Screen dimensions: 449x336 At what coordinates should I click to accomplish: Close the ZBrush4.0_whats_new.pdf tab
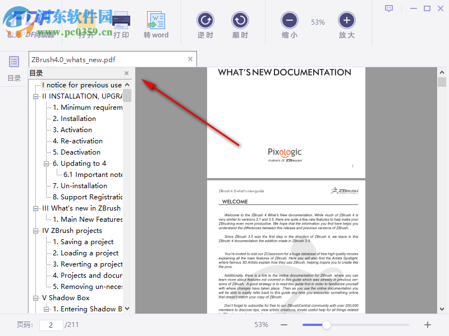[190, 59]
